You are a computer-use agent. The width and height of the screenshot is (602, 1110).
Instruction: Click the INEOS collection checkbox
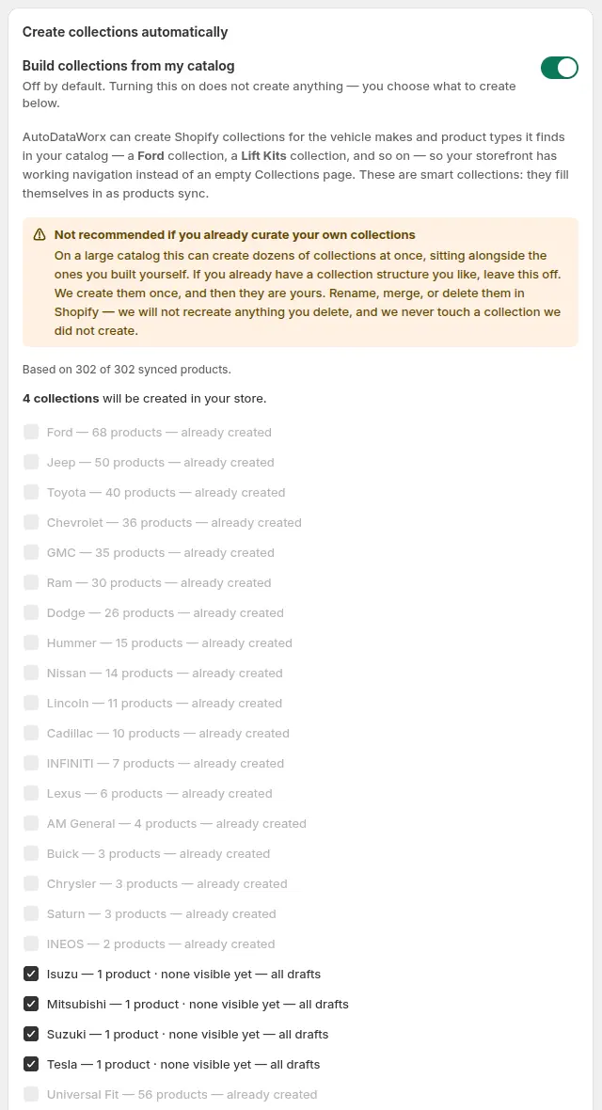(31, 943)
